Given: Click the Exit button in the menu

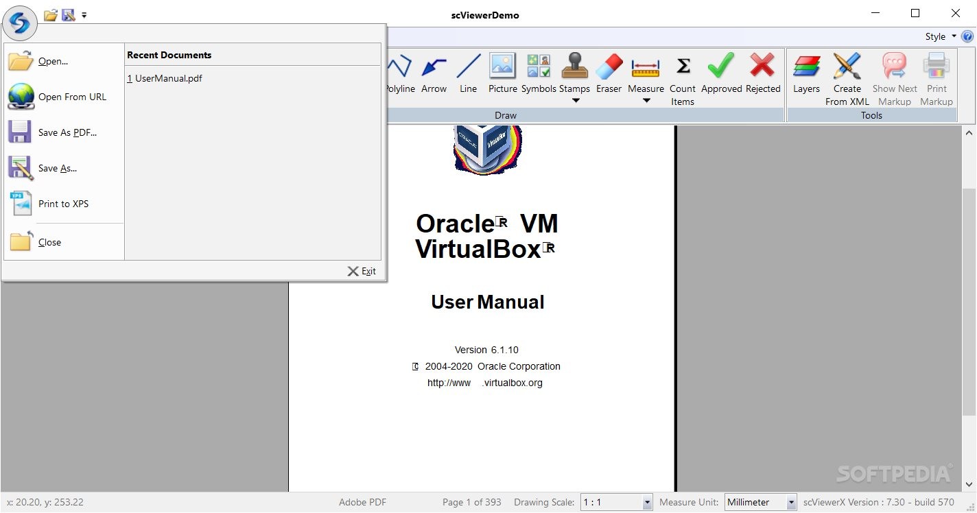Looking at the screenshot, I should (362, 271).
